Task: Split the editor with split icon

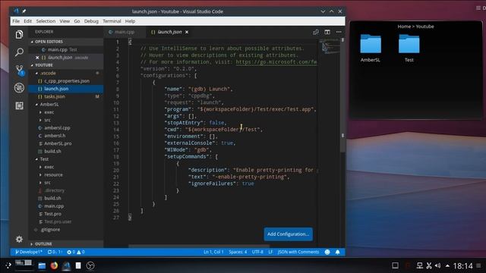Action: (x=327, y=32)
